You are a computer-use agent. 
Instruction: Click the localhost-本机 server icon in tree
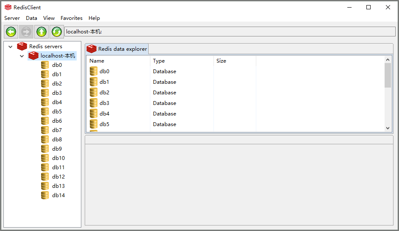33,56
